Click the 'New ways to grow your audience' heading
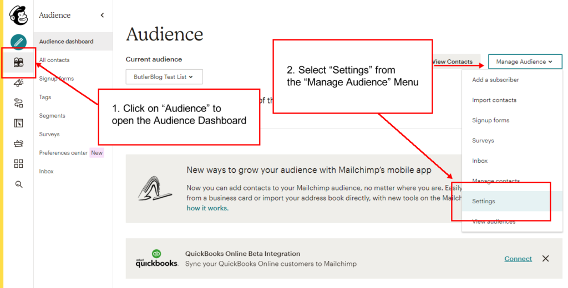Screen dimensions: 568x288 click(x=309, y=170)
